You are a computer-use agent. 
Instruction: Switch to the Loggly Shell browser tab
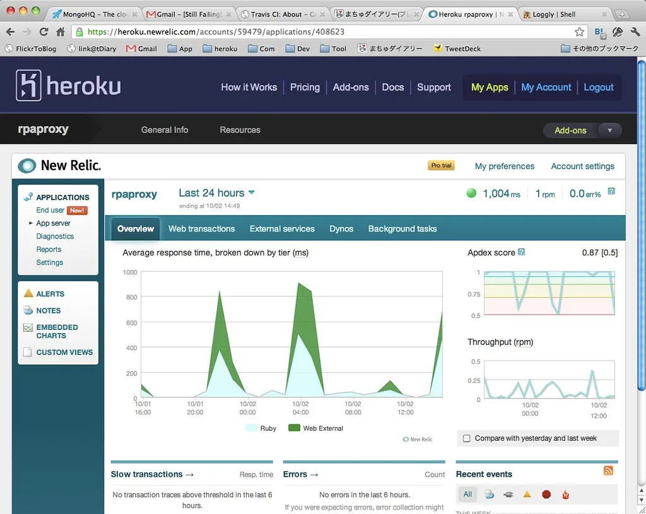(x=565, y=15)
